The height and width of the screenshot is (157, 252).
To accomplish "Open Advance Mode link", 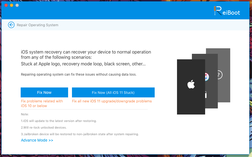I will [x=37, y=140].
